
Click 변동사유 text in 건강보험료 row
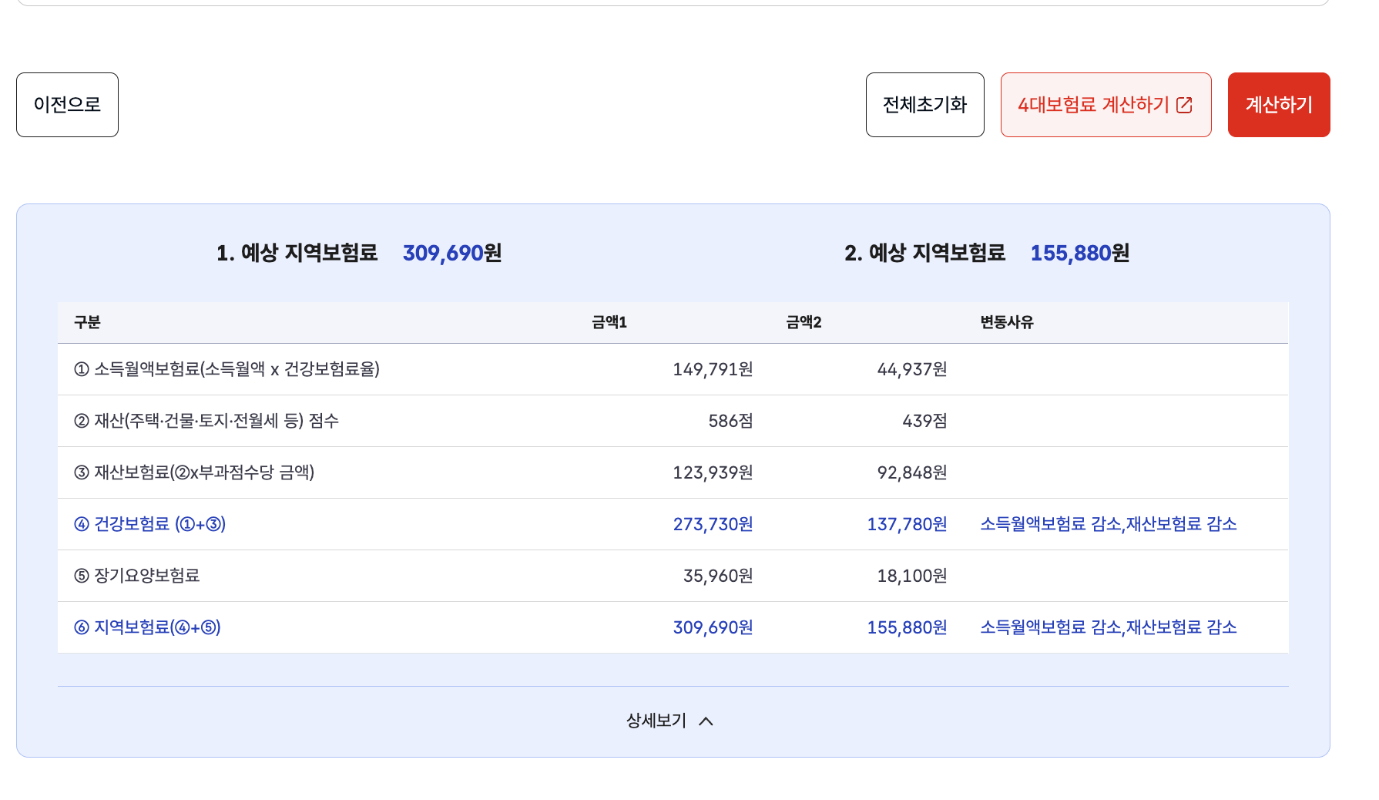point(1109,524)
